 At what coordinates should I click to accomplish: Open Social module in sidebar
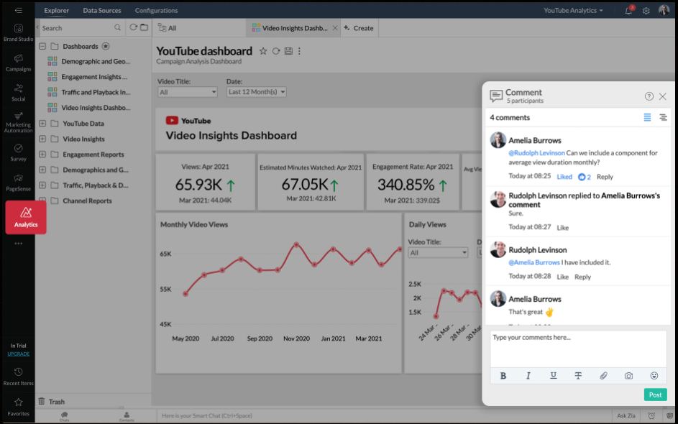point(18,93)
